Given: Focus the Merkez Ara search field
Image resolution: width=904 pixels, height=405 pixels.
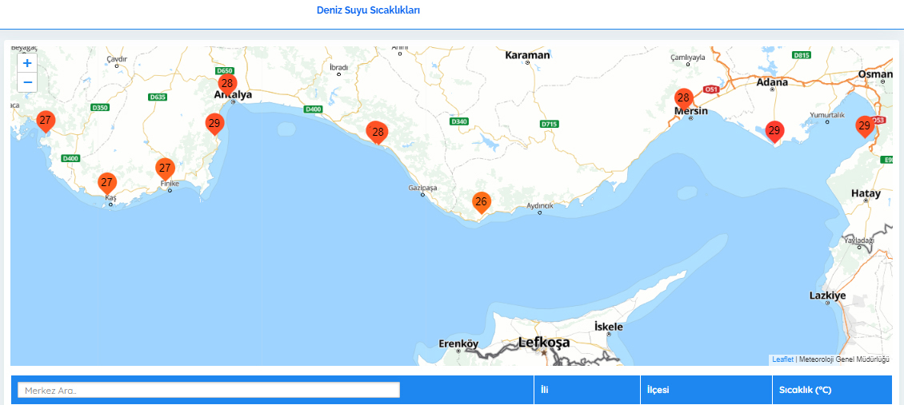Looking at the screenshot, I should [x=209, y=390].
